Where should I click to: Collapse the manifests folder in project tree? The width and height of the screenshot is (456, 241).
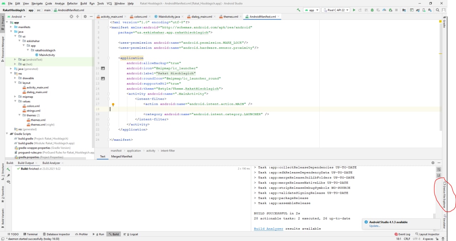[11, 27]
